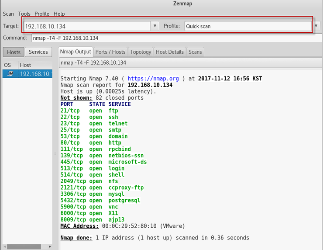This screenshot has width=323, height=250.
Task: Click the MAC Address line in output
Action: (123, 226)
